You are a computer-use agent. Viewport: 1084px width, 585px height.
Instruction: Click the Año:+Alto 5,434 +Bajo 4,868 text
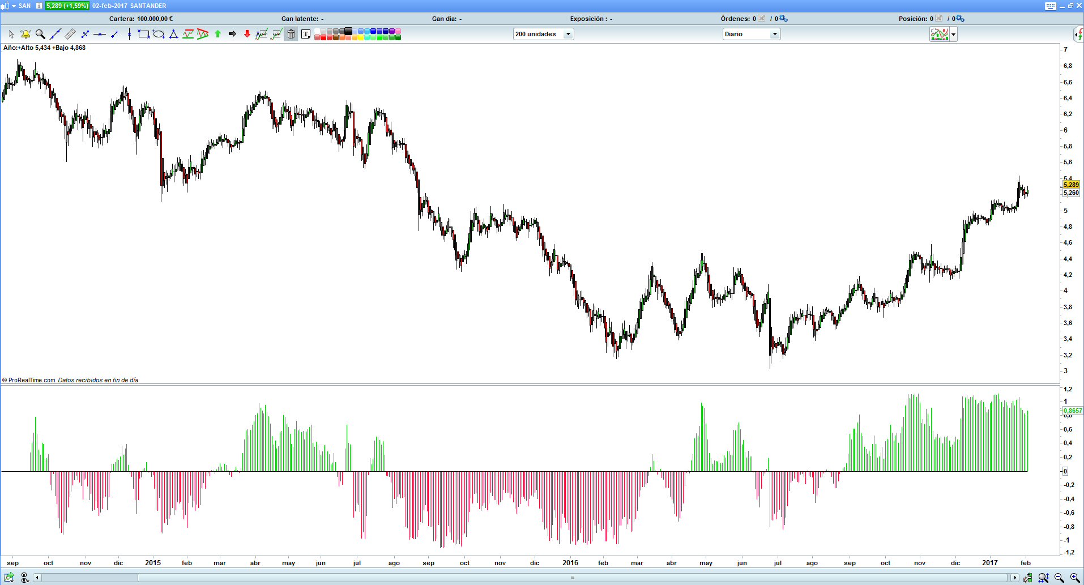coord(44,48)
